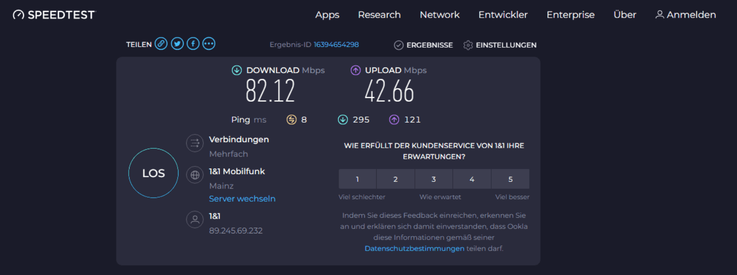Click the upload ping icon beside 121
Viewport: 737px width, 275px height.
pos(394,120)
